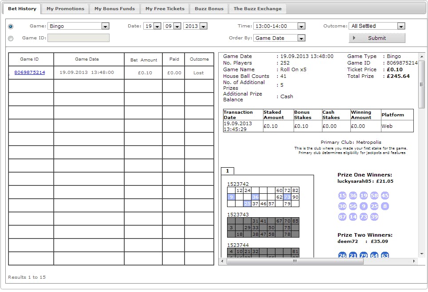
Task: Select the Game radio button
Action: (x=11, y=27)
